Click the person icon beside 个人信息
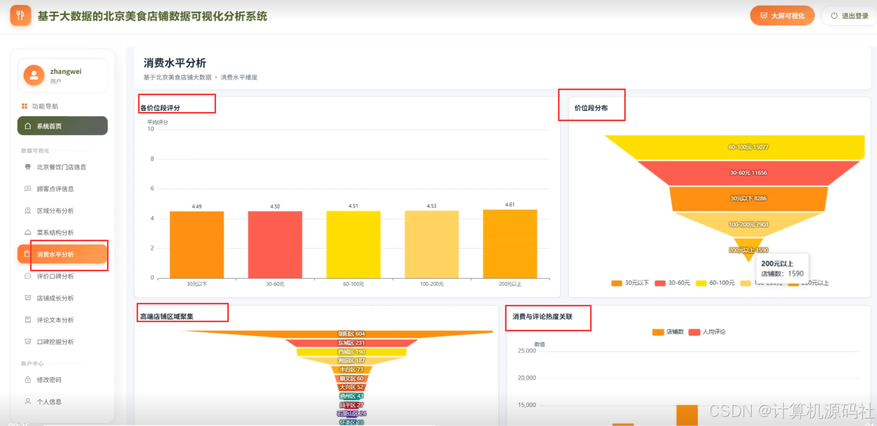 (x=28, y=401)
